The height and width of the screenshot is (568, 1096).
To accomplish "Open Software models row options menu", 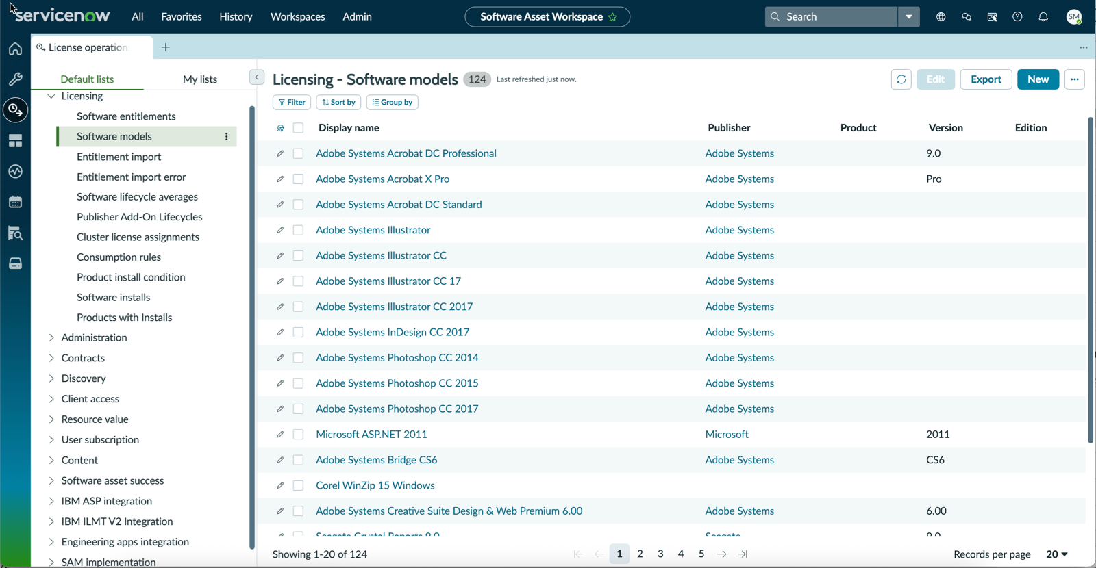I will coord(227,137).
